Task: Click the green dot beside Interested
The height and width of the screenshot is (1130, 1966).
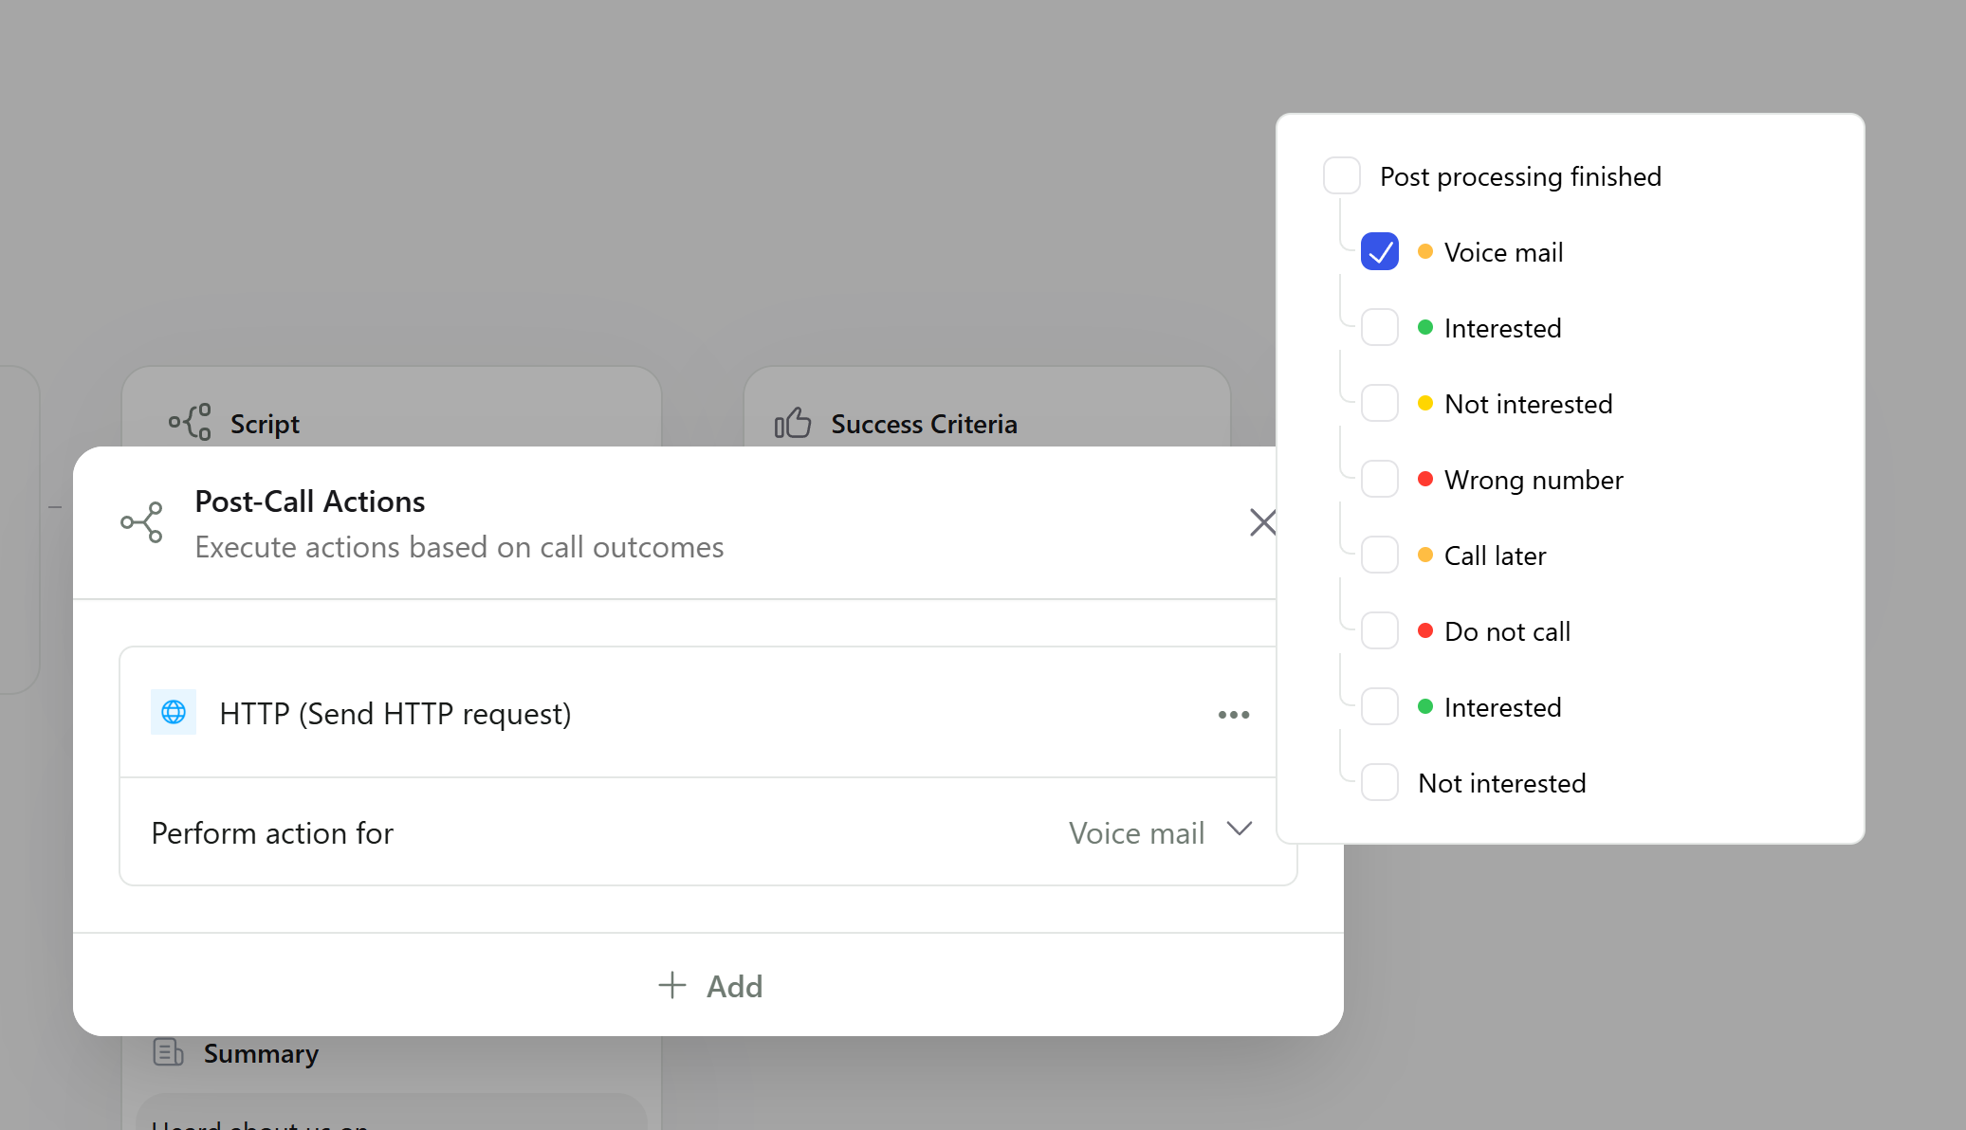Action: coord(1426,327)
